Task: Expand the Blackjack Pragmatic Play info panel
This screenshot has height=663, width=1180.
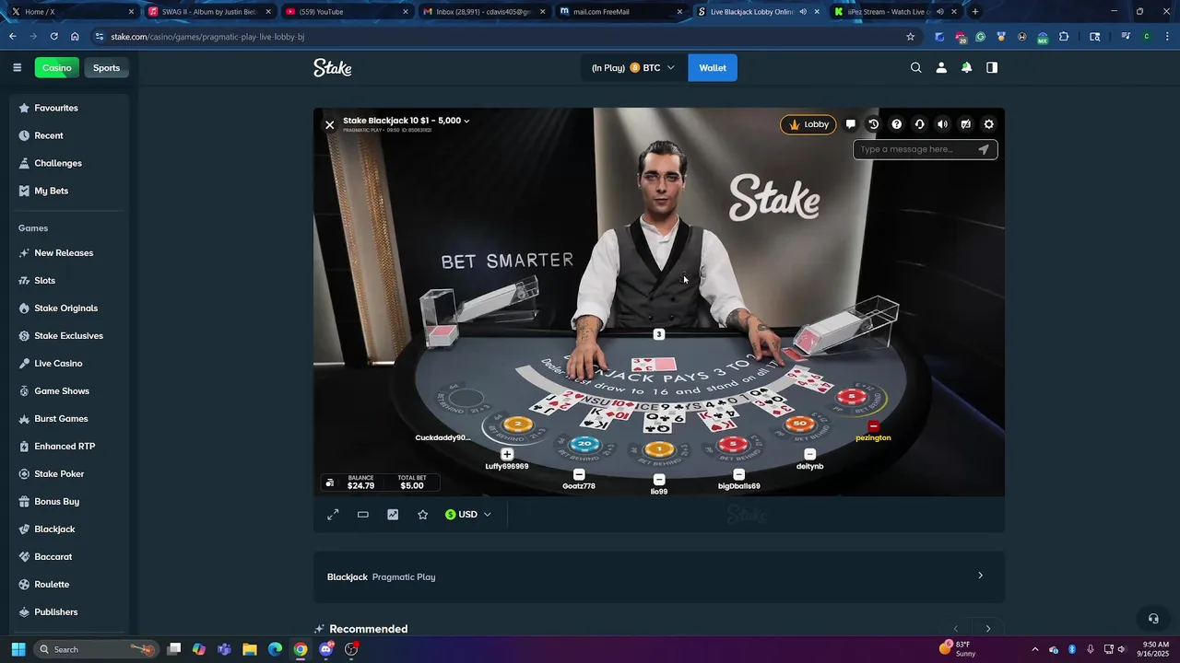Action: 658,576
